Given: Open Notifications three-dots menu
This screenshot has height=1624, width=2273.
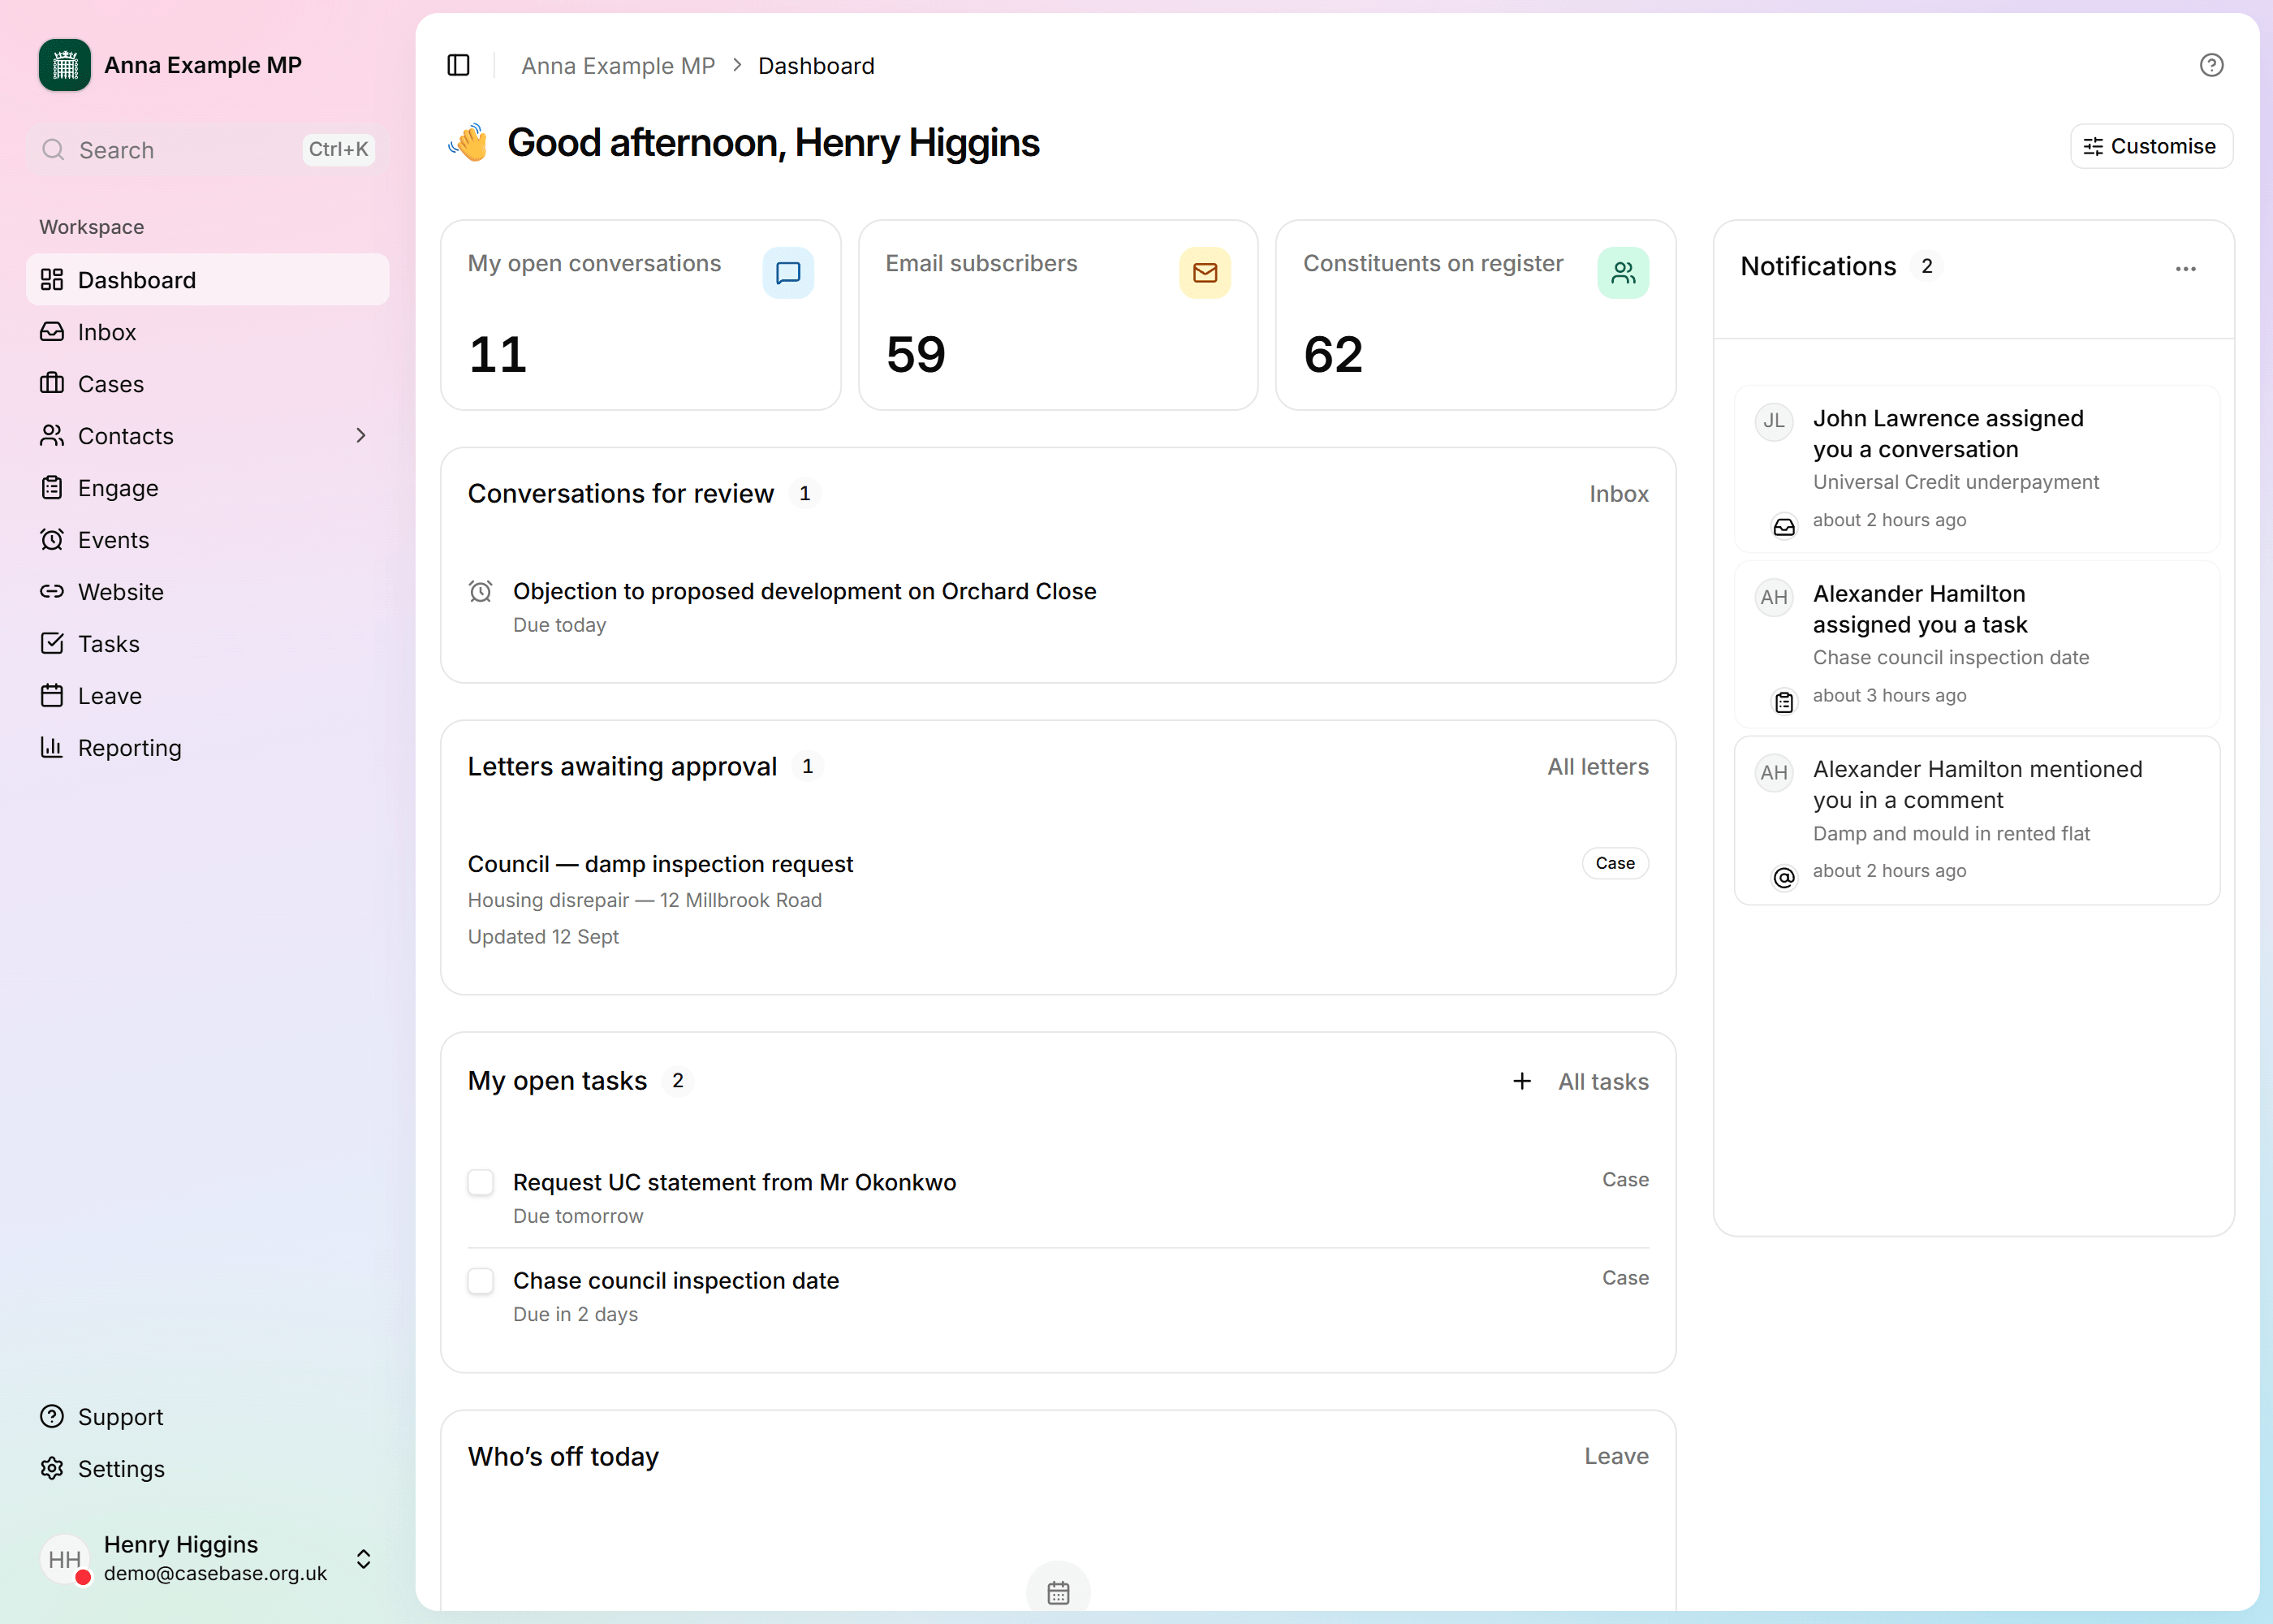Looking at the screenshot, I should coord(2185,268).
